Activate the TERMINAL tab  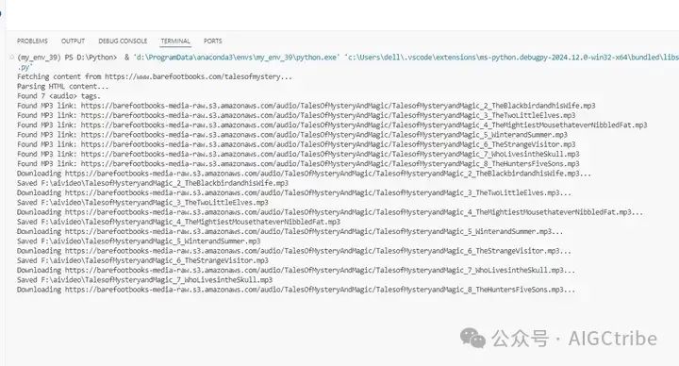click(x=175, y=42)
